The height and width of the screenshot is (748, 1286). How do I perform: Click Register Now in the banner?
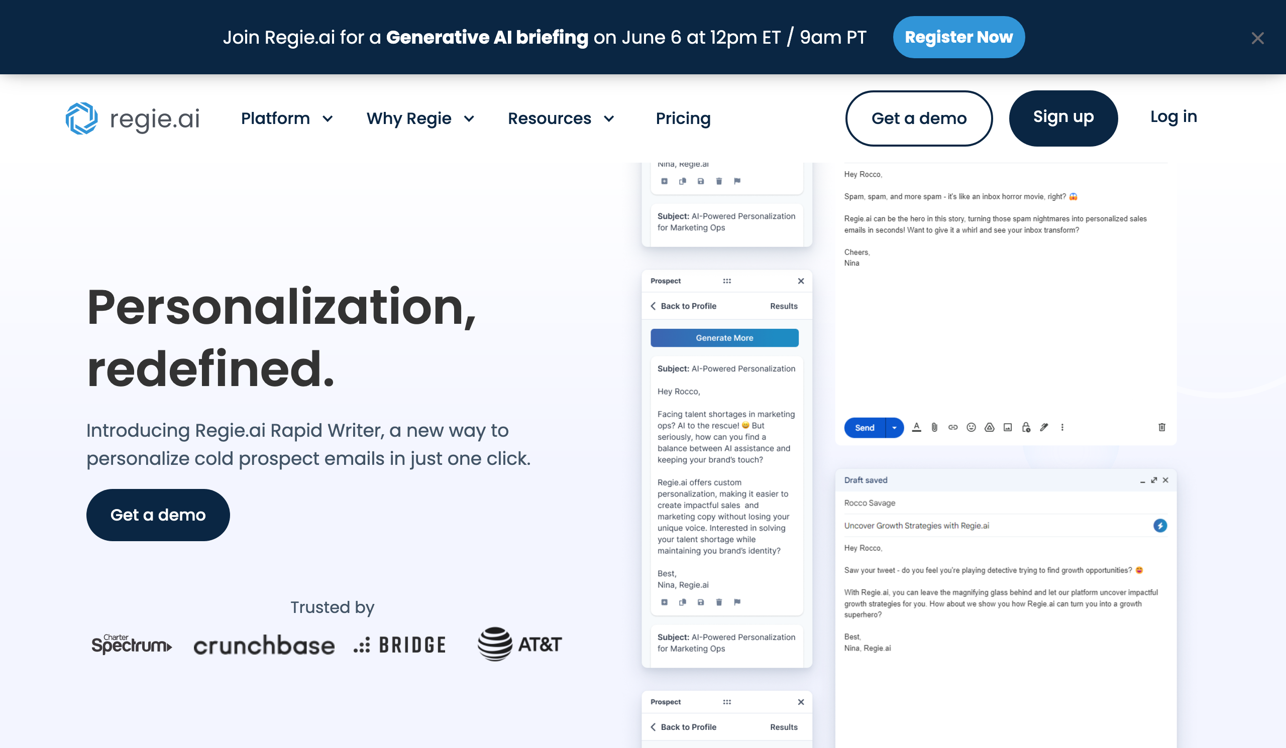point(958,37)
